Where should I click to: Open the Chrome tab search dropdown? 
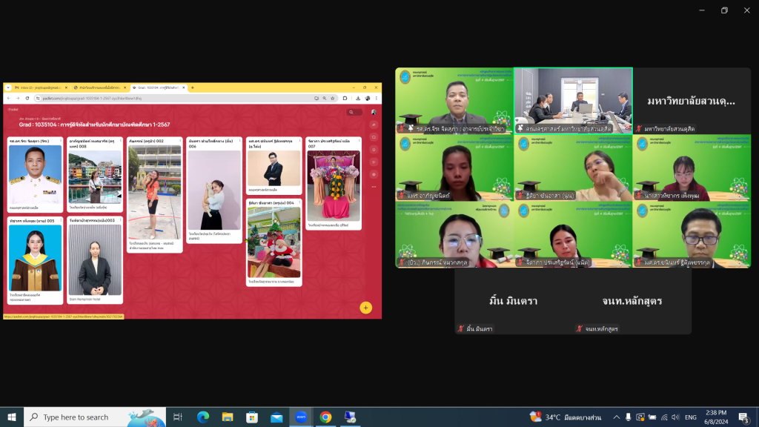click(7, 87)
